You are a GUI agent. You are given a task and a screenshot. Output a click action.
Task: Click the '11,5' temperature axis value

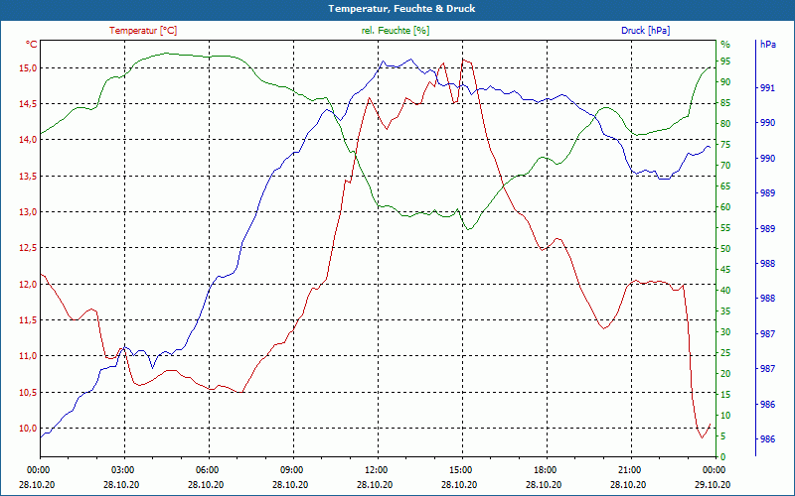tap(29, 320)
